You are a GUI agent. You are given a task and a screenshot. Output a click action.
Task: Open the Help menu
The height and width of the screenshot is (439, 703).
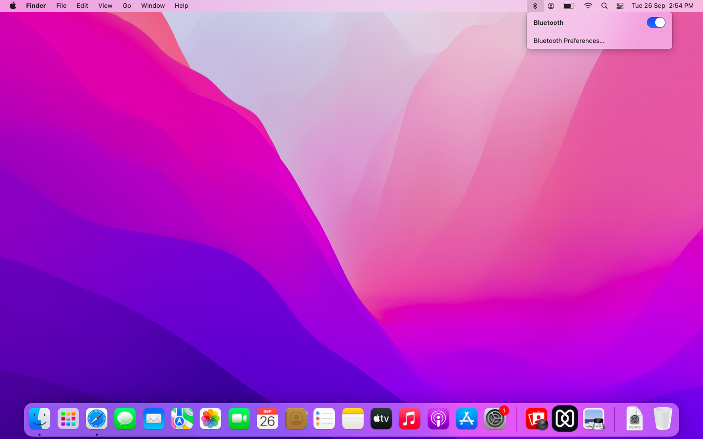click(181, 6)
